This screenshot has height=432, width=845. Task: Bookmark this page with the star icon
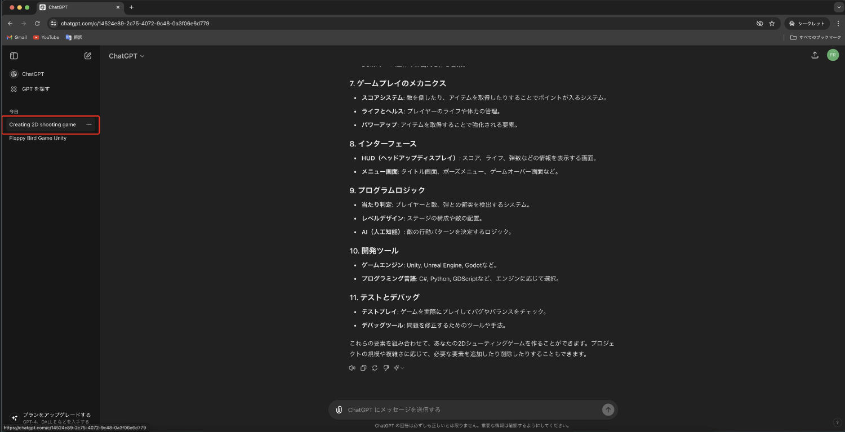pos(772,24)
